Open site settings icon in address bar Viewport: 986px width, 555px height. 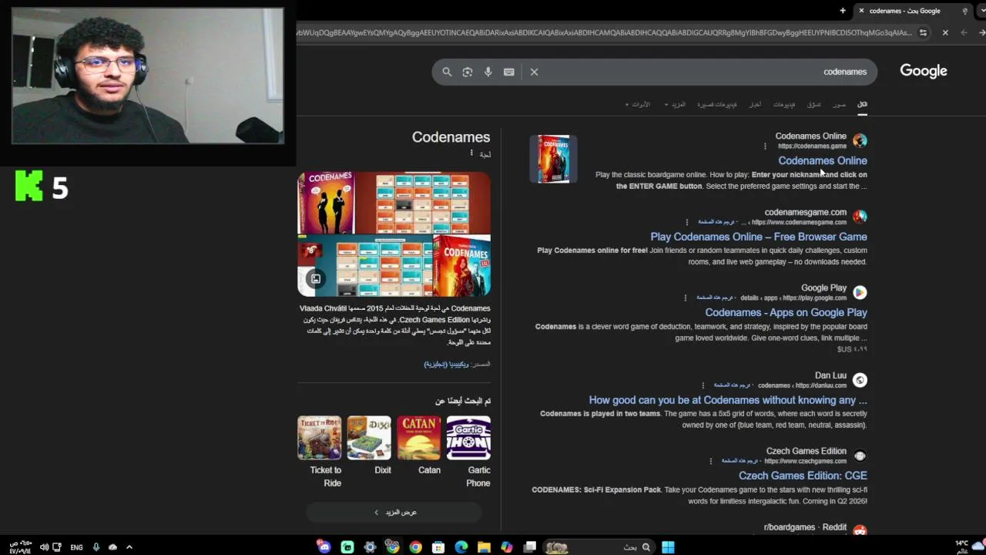tap(924, 32)
